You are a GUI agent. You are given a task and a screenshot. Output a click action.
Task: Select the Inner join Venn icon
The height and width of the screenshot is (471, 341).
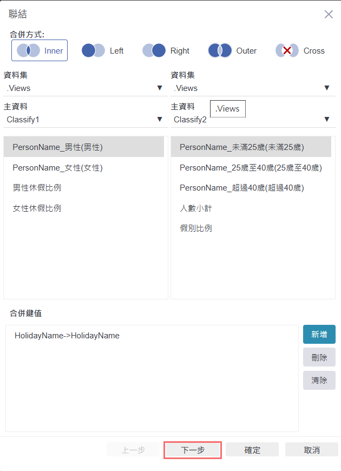(x=28, y=50)
